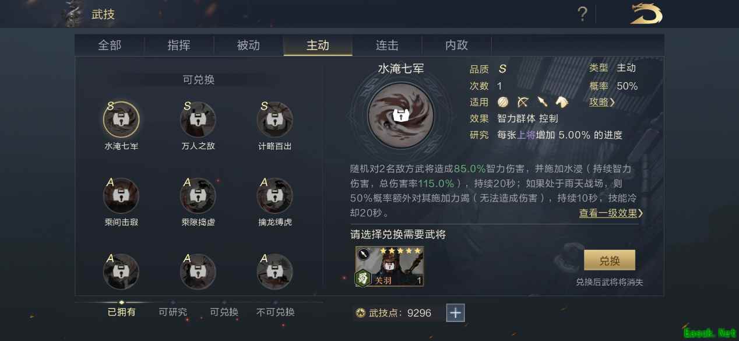Toggle the 已拥有 filter
The height and width of the screenshot is (341, 739).
coord(122,312)
